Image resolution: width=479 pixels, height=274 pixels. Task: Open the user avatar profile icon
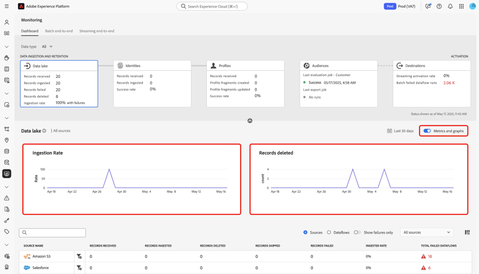click(x=473, y=6)
